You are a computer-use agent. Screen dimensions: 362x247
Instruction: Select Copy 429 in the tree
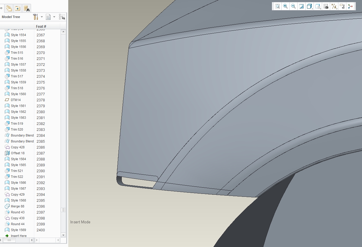click(18, 194)
